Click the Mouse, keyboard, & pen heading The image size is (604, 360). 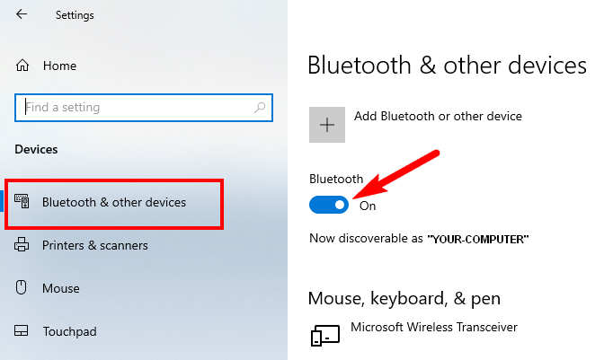(404, 298)
